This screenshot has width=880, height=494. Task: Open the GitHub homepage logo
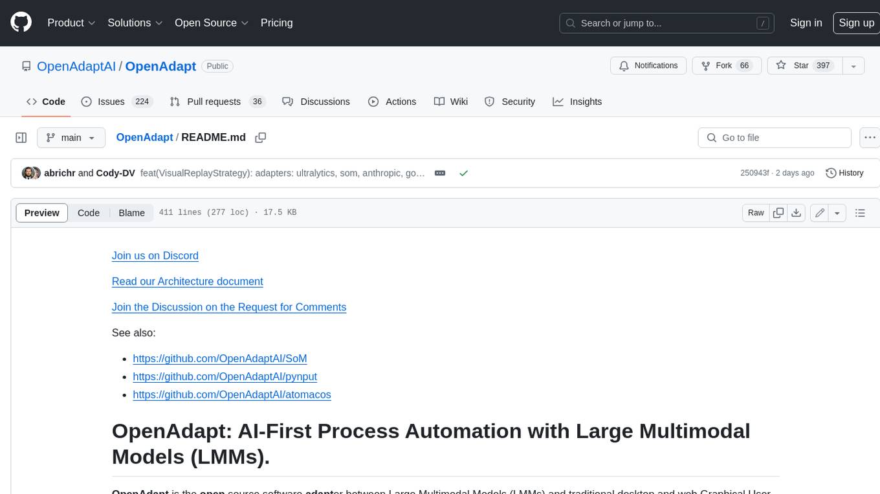[21, 23]
